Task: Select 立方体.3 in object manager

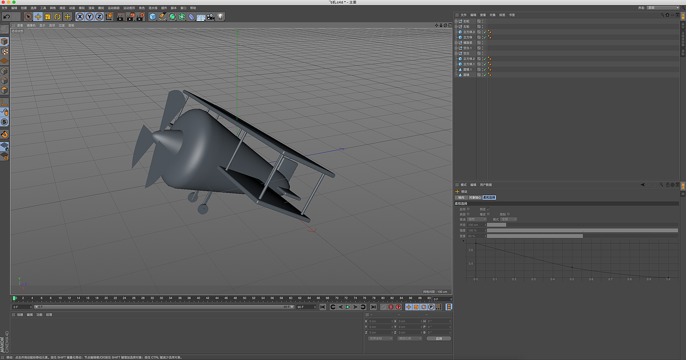Action: 469,32
